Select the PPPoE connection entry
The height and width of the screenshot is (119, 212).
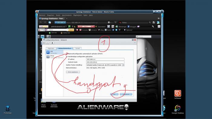click(55, 56)
